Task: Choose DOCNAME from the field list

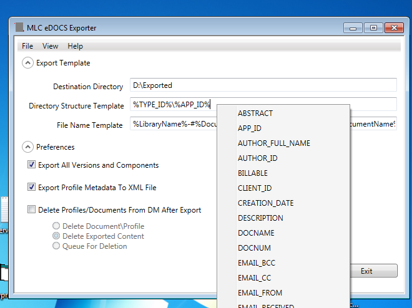Action: pos(283,233)
